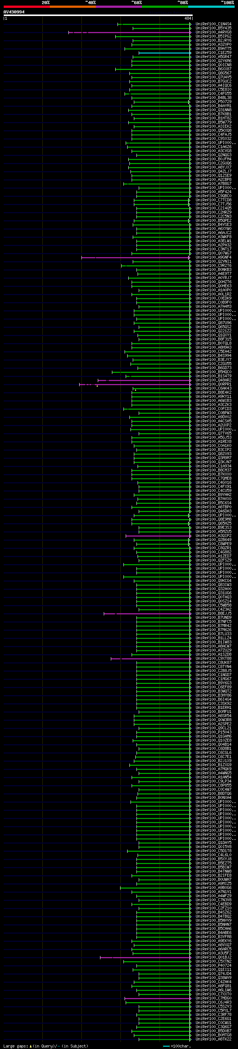Select hit label UniRef100_C1A934
The width and height of the screenshot is (238, 1049).
[213, 466]
